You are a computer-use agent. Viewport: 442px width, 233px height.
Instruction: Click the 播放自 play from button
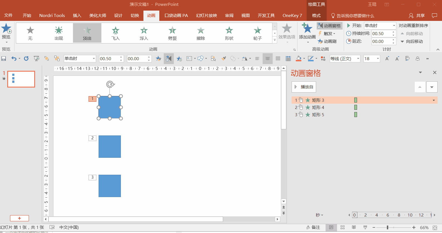click(x=304, y=87)
